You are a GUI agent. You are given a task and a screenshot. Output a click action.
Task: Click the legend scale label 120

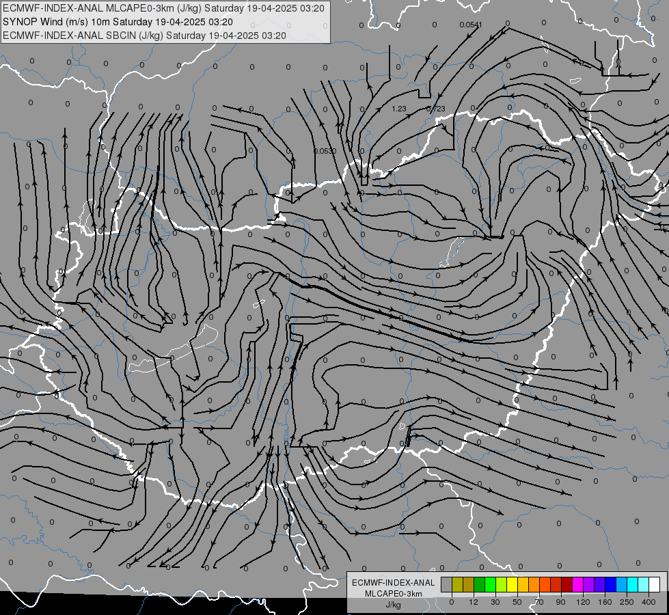tap(583, 602)
